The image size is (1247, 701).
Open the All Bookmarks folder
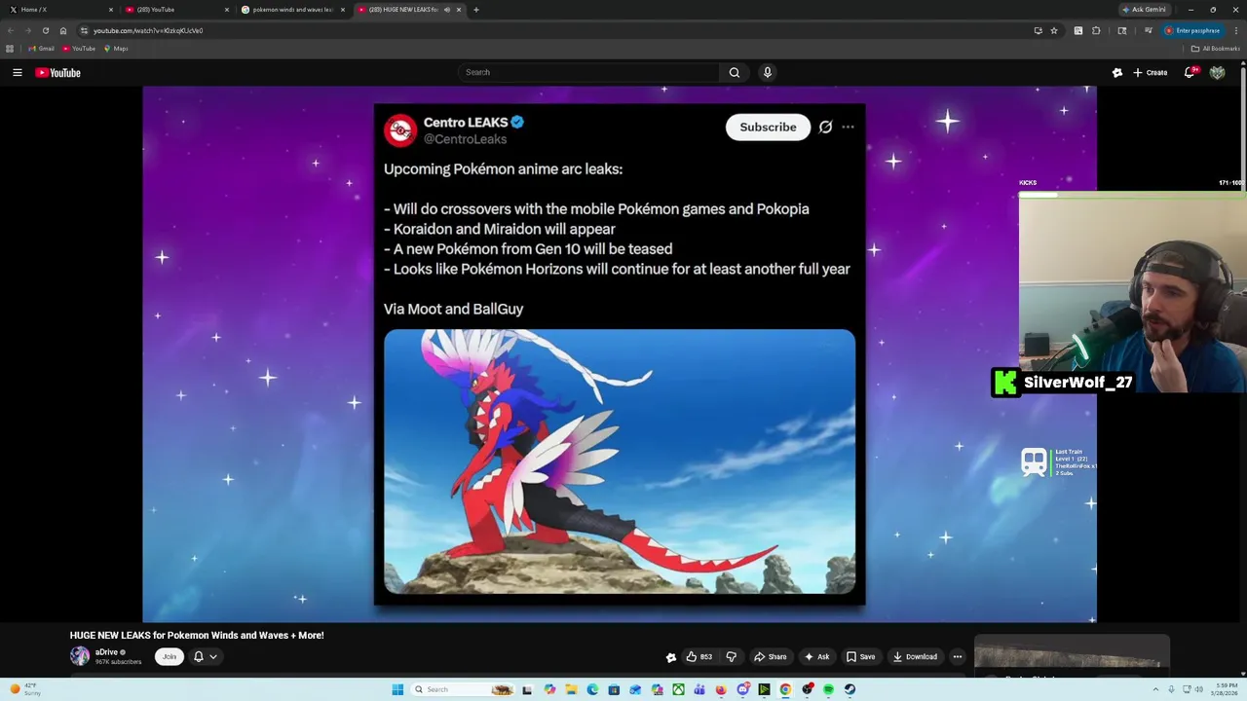tap(1215, 49)
